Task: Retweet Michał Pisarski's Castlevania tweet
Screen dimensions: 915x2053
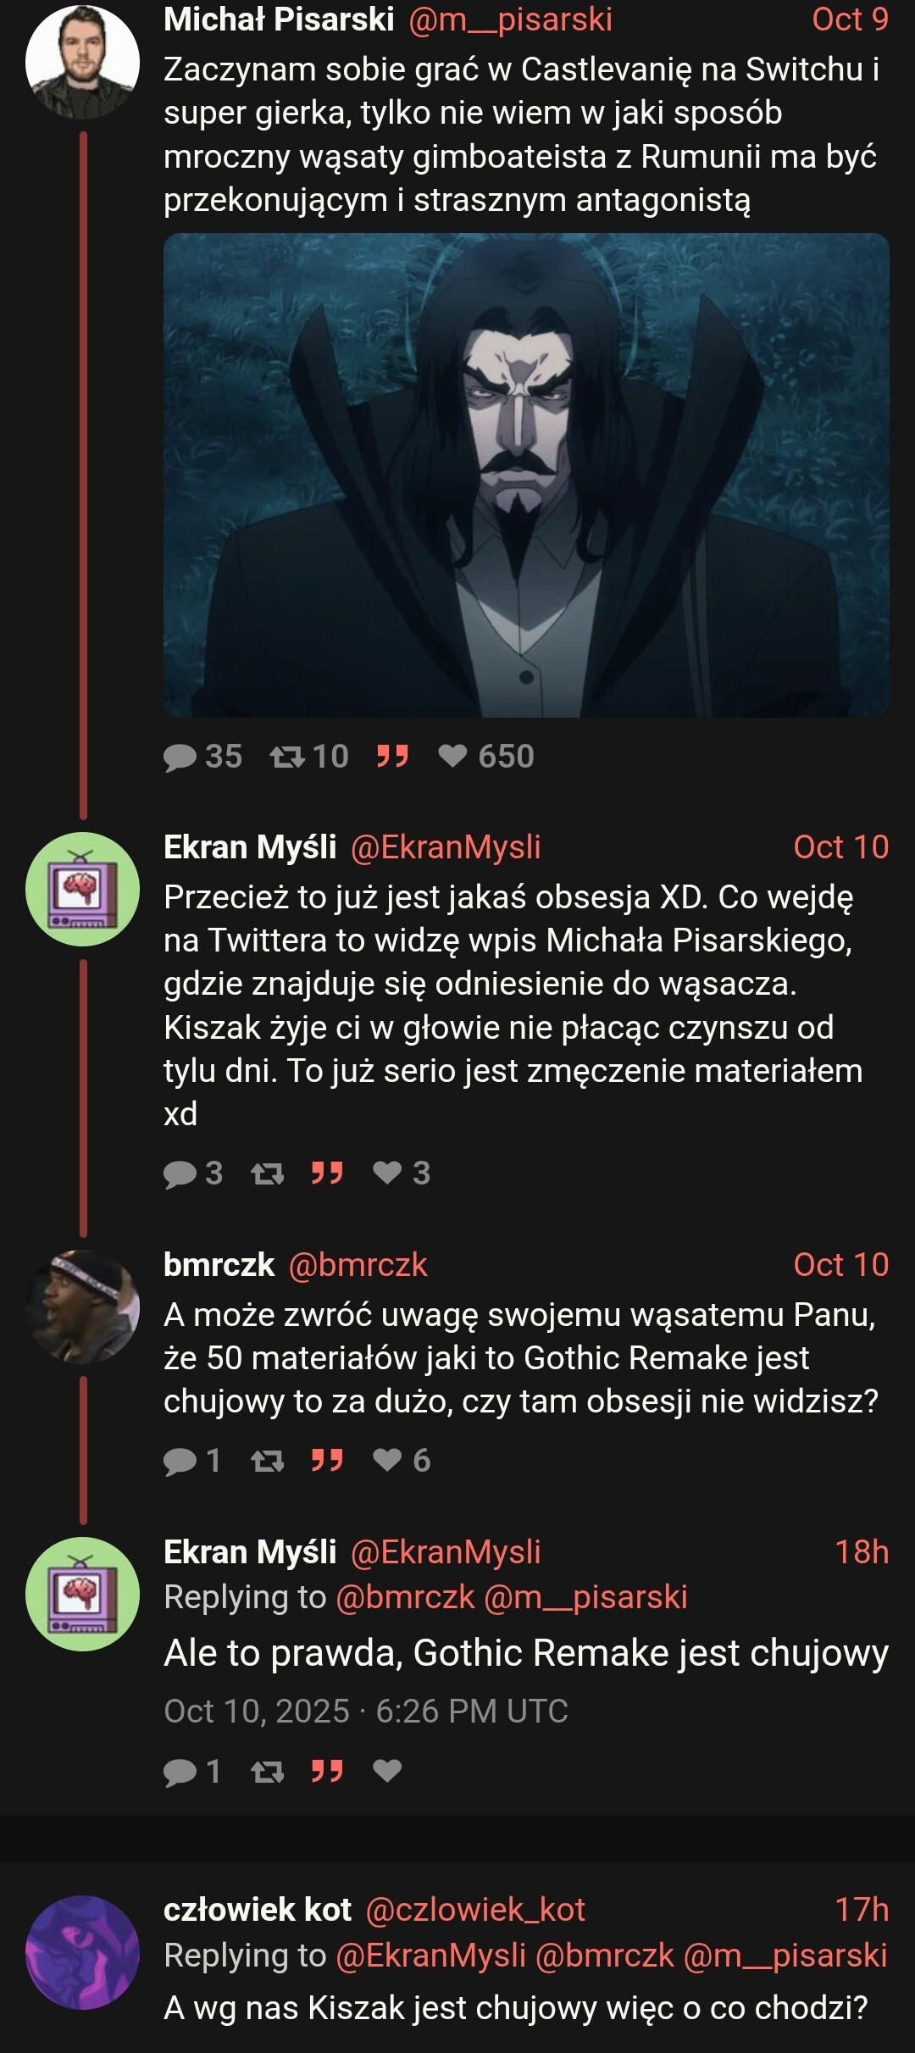Action: tap(286, 757)
